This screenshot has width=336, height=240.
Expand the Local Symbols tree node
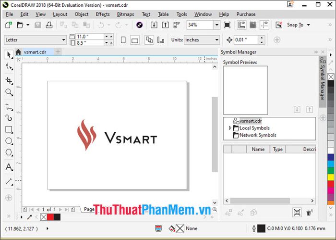tap(230, 128)
